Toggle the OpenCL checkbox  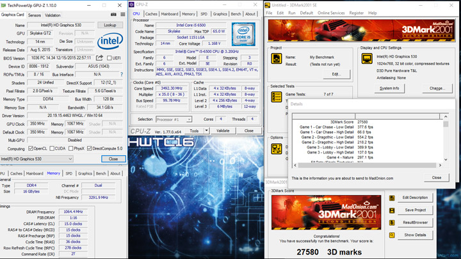[x=31, y=148]
